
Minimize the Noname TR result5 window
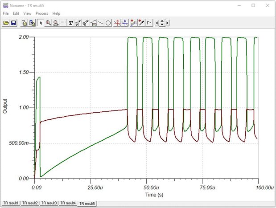pyautogui.click(x=239, y=5)
